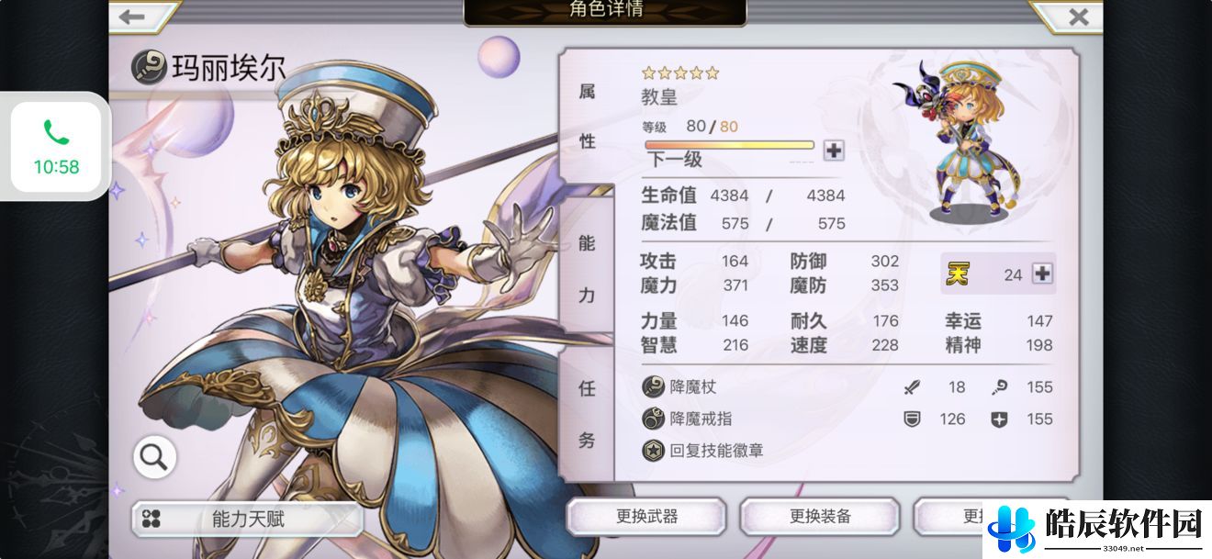1212x559 pixels.
Task: Click the level experience progress bar
Action: pos(729,145)
